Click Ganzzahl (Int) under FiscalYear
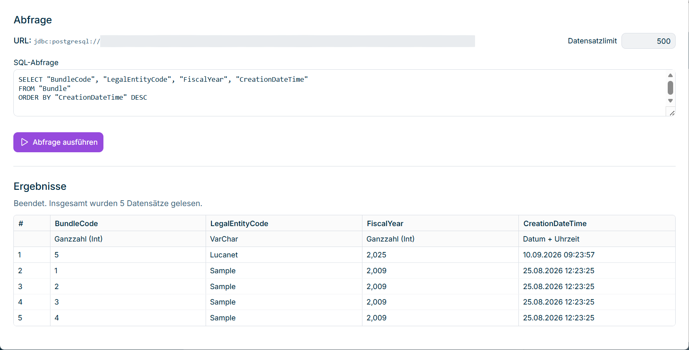Screen dimensions: 689x350 pyautogui.click(x=390, y=239)
